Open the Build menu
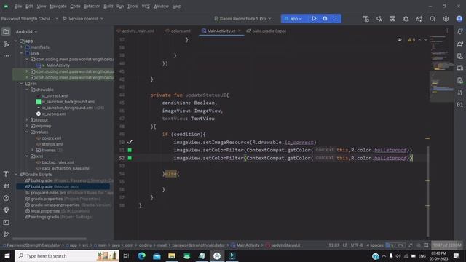This screenshot has height=262, width=466. click(108, 7)
